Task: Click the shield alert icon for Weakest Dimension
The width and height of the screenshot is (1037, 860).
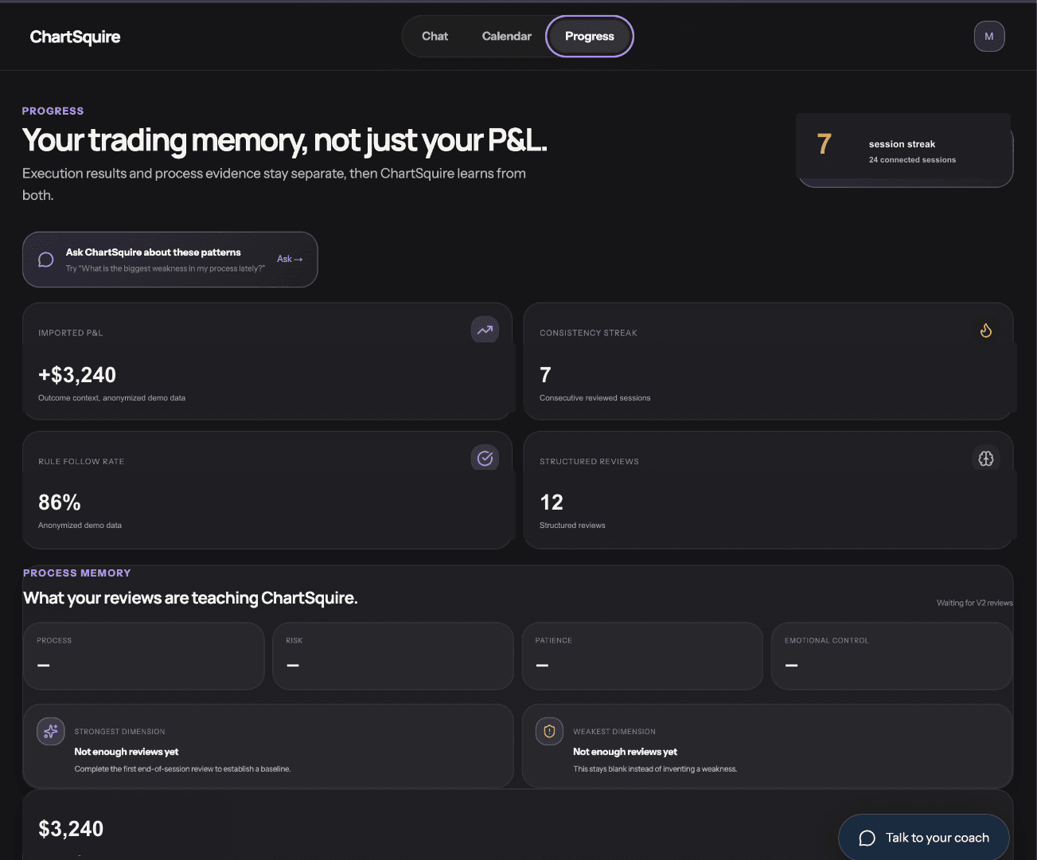Action: (x=549, y=731)
